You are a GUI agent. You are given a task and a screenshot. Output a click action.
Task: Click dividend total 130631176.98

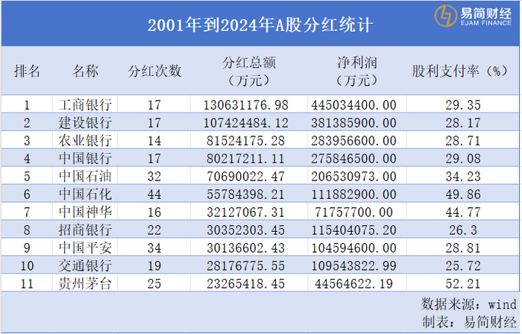point(245,105)
